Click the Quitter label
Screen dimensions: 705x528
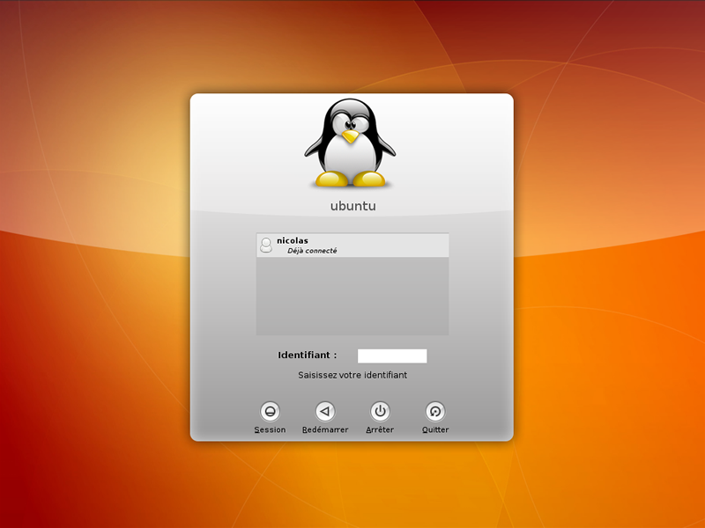point(435,429)
